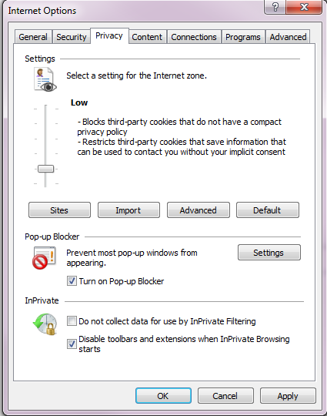327x416 pixels.
Task: Switch to the Advanced tab
Action: [x=288, y=37]
